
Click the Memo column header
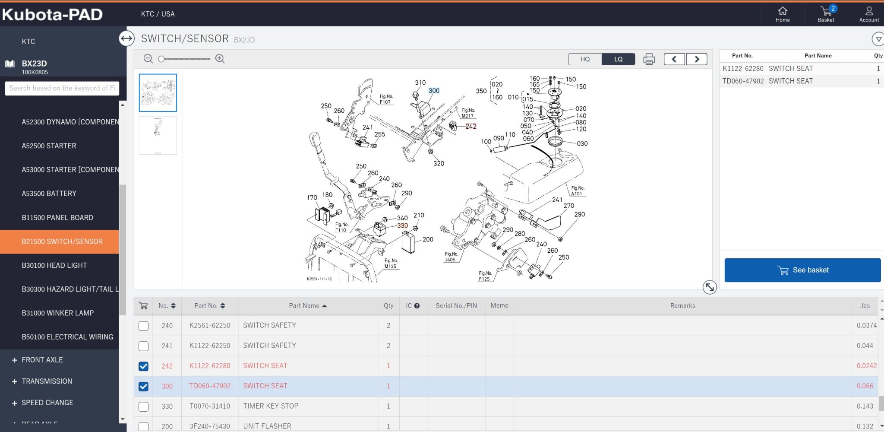(499, 305)
